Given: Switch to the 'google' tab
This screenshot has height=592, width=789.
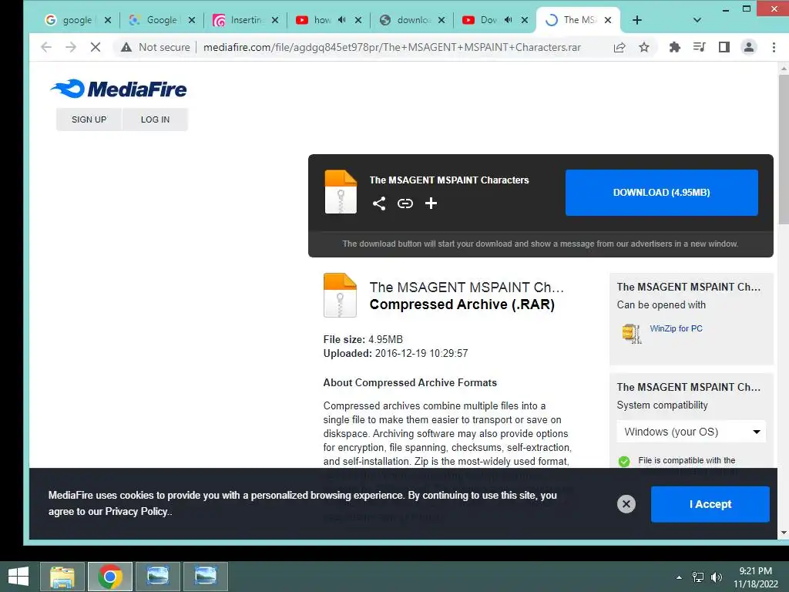Looking at the screenshot, I should (x=76, y=20).
